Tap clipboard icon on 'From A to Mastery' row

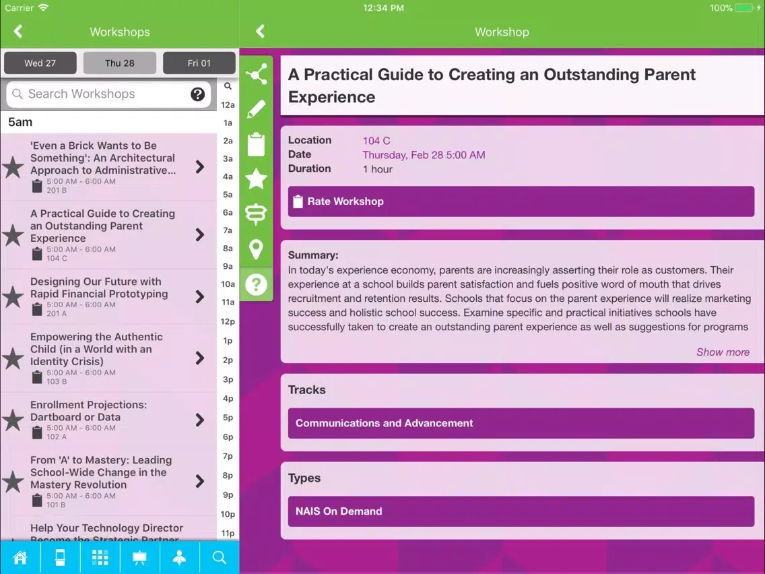pyautogui.click(x=37, y=500)
